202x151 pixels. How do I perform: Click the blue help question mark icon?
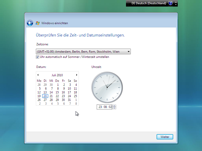pyautogui.click(x=170, y=3)
